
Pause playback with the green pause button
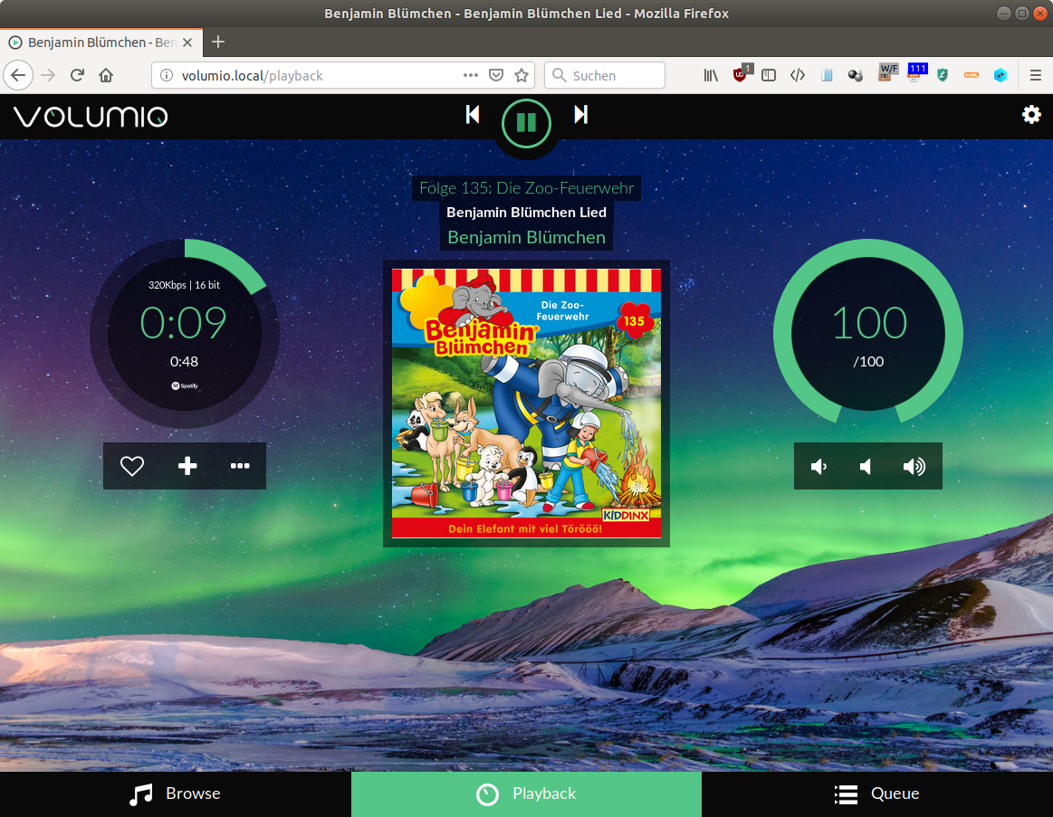coord(527,123)
